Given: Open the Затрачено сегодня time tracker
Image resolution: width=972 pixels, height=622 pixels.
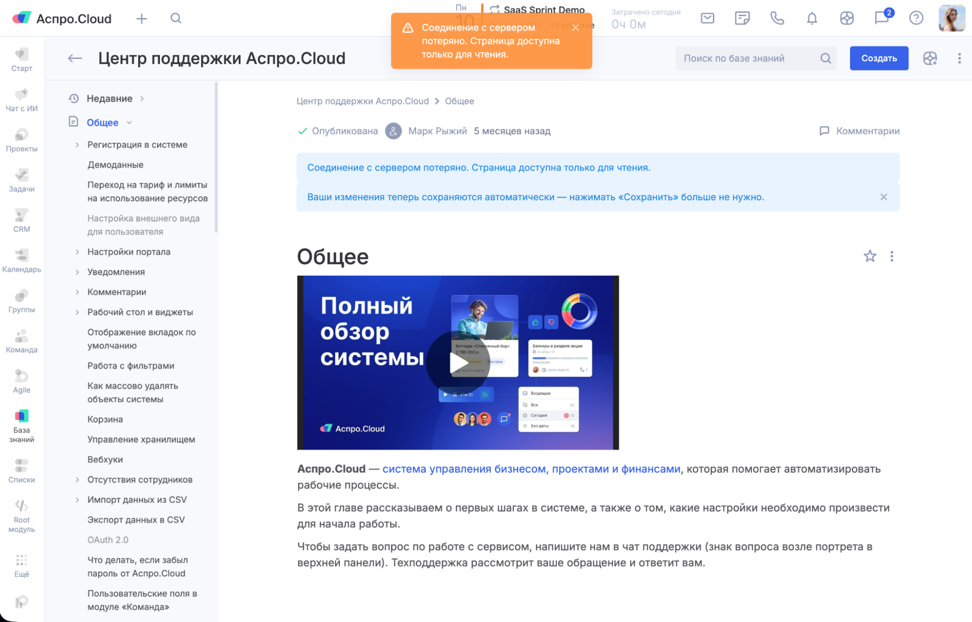Looking at the screenshot, I should coord(646,19).
